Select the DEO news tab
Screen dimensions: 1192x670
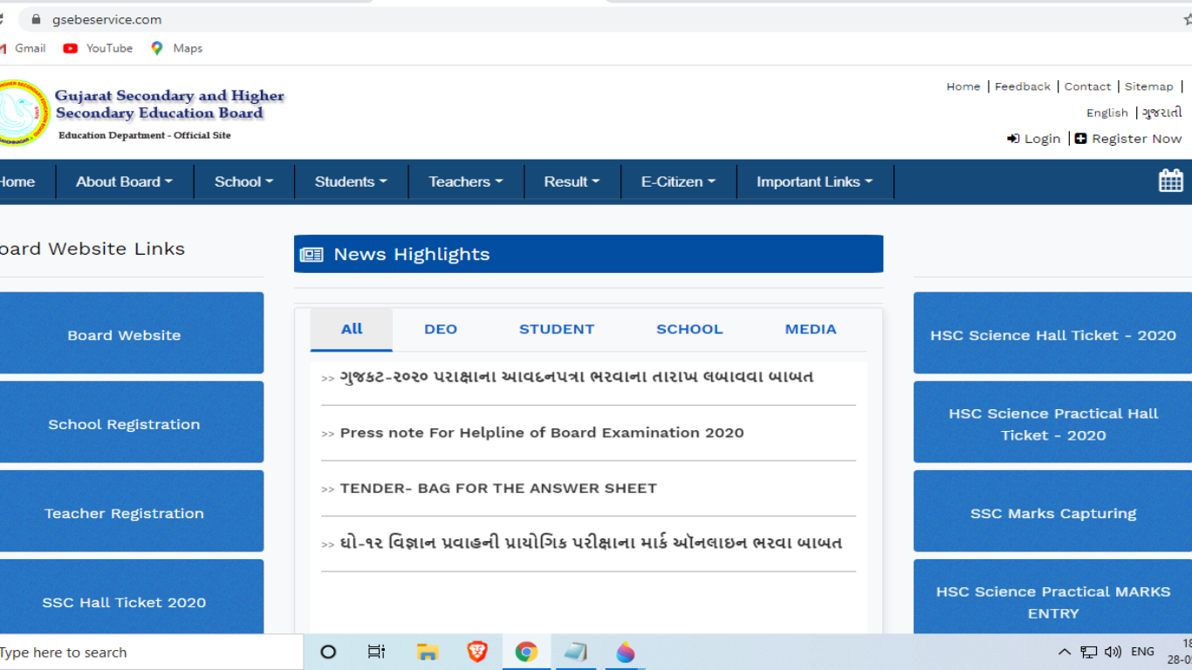click(x=441, y=329)
